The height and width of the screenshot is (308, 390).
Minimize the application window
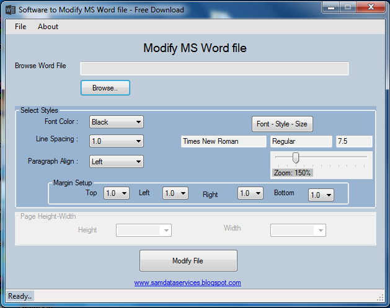[x=331, y=7]
